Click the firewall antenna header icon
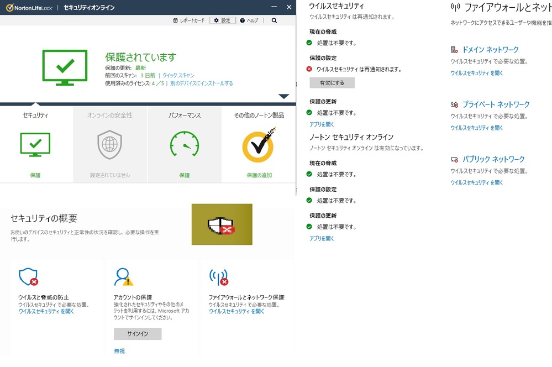This screenshot has width=552, height=367. 455,7
